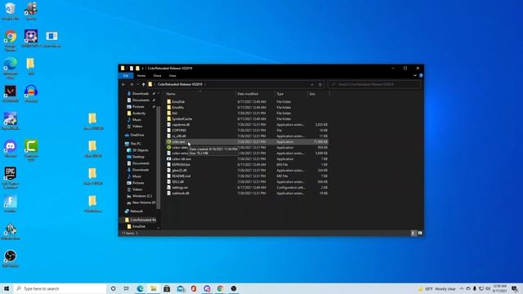This screenshot has height=294, width=523.
Task: Refresh the folder view
Action: (x=320, y=84)
